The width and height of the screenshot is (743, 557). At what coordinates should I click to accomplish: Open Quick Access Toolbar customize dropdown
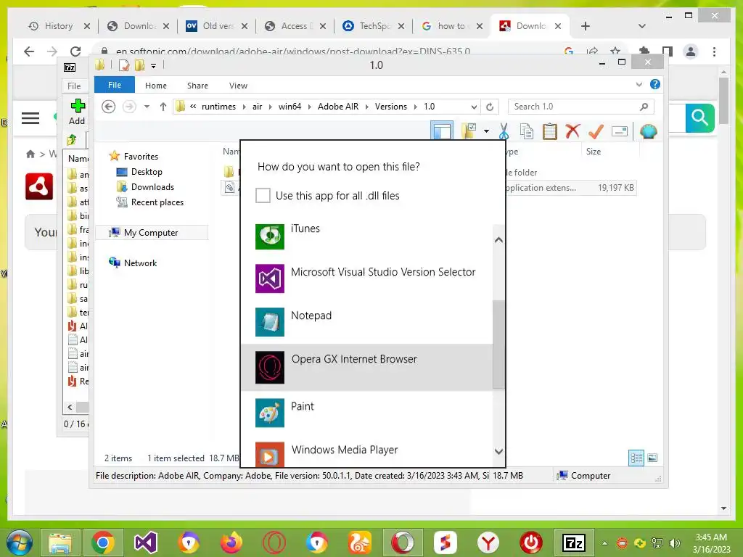click(x=154, y=66)
